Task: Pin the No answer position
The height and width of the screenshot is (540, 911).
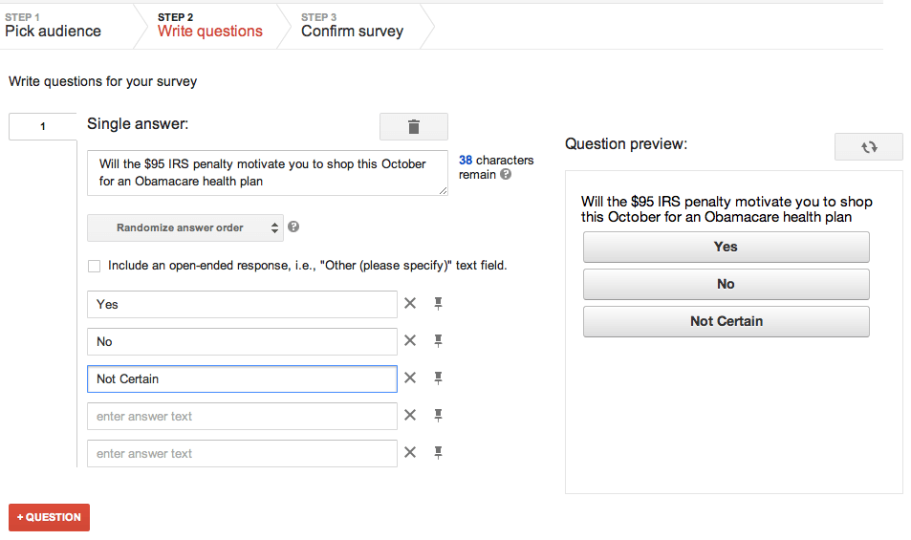Action: click(x=438, y=341)
